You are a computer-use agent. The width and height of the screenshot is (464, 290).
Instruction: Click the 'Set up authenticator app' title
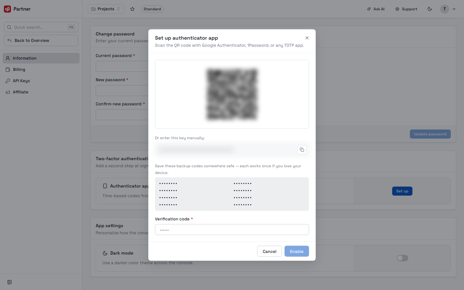pyautogui.click(x=186, y=38)
